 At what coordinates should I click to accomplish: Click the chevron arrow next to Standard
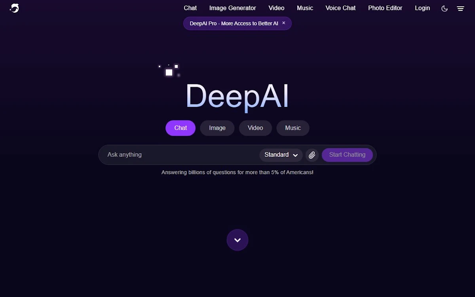[295, 155]
